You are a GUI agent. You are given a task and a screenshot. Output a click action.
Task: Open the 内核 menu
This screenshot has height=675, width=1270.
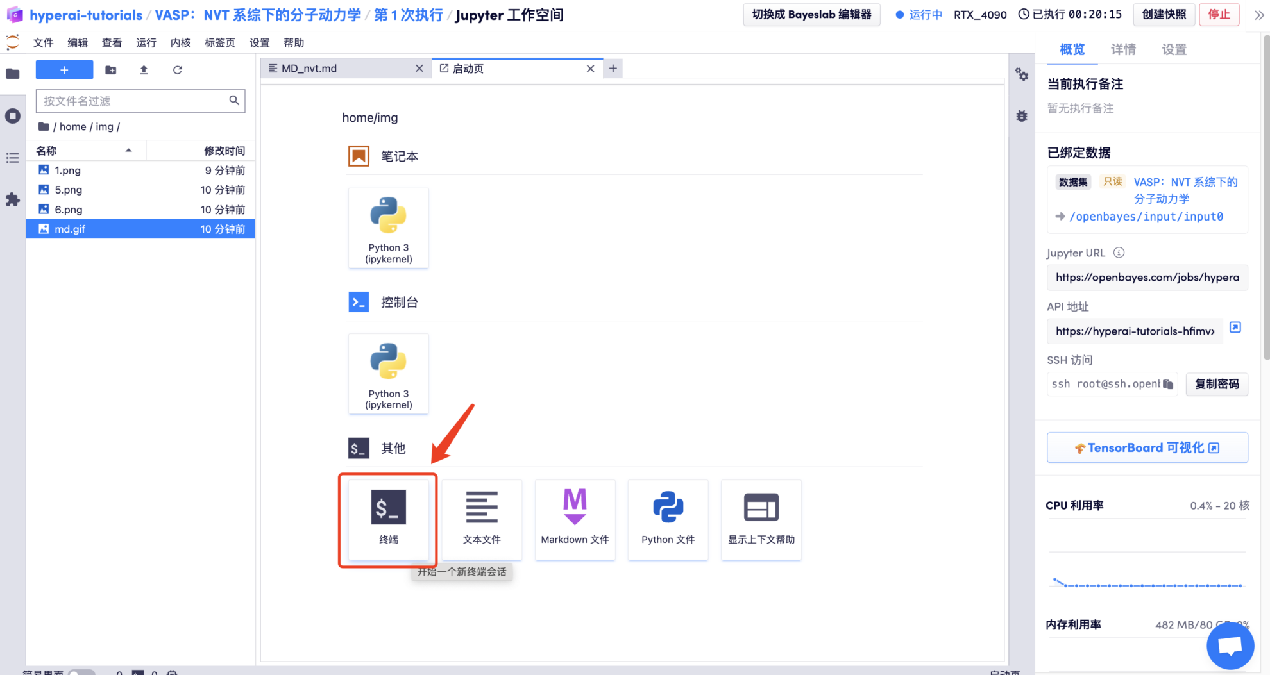tap(180, 43)
